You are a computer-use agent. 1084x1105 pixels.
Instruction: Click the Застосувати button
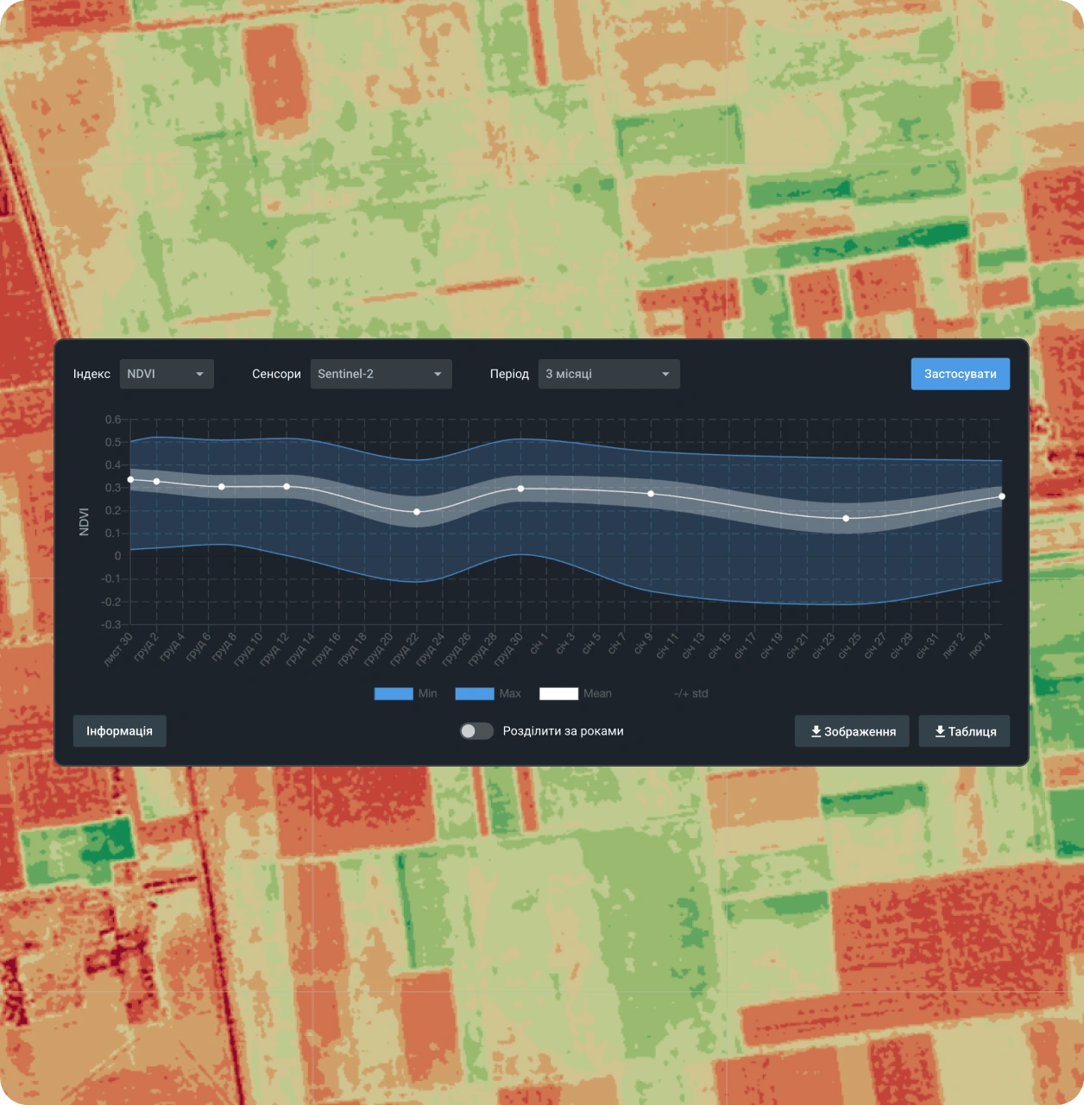click(x=960, y=374)
